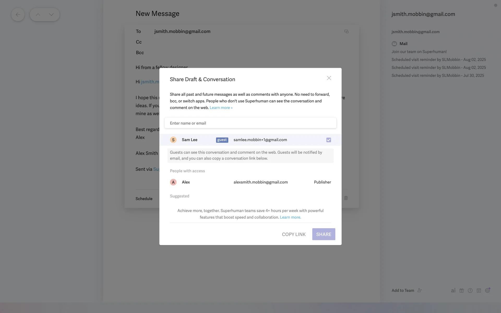The image size is (501, 313).
Task: Click the COPY LINK button
Action: (x=294, y=234)
